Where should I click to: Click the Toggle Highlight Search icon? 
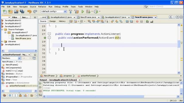click(x=102, y=21)
